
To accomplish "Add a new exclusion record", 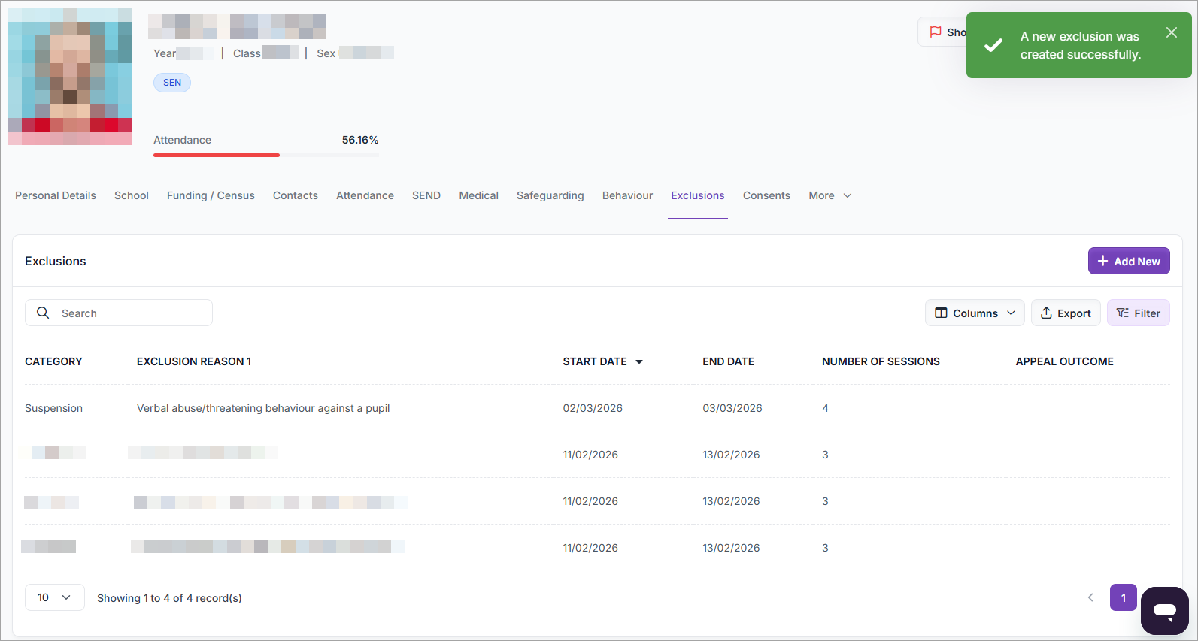I will (x=1128, y=262).
